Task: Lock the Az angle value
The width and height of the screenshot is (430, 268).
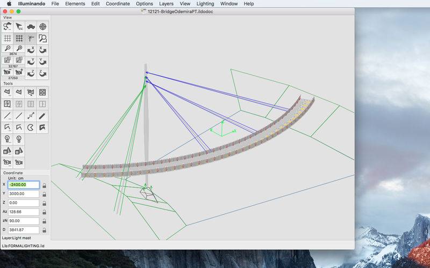Action: pos(44,212)
